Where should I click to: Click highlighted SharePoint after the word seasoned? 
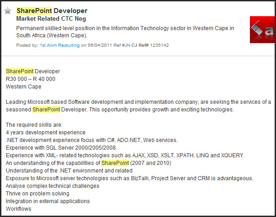click(45, 110)
